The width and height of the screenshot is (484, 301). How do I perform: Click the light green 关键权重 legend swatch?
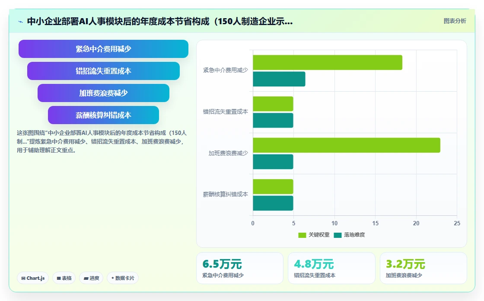[302, 235]
